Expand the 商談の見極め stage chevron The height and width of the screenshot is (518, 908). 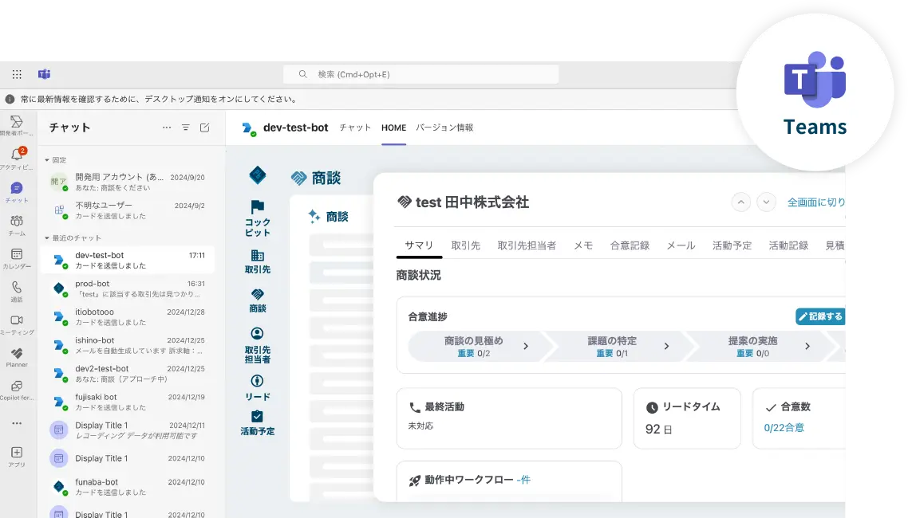[526, 346]
